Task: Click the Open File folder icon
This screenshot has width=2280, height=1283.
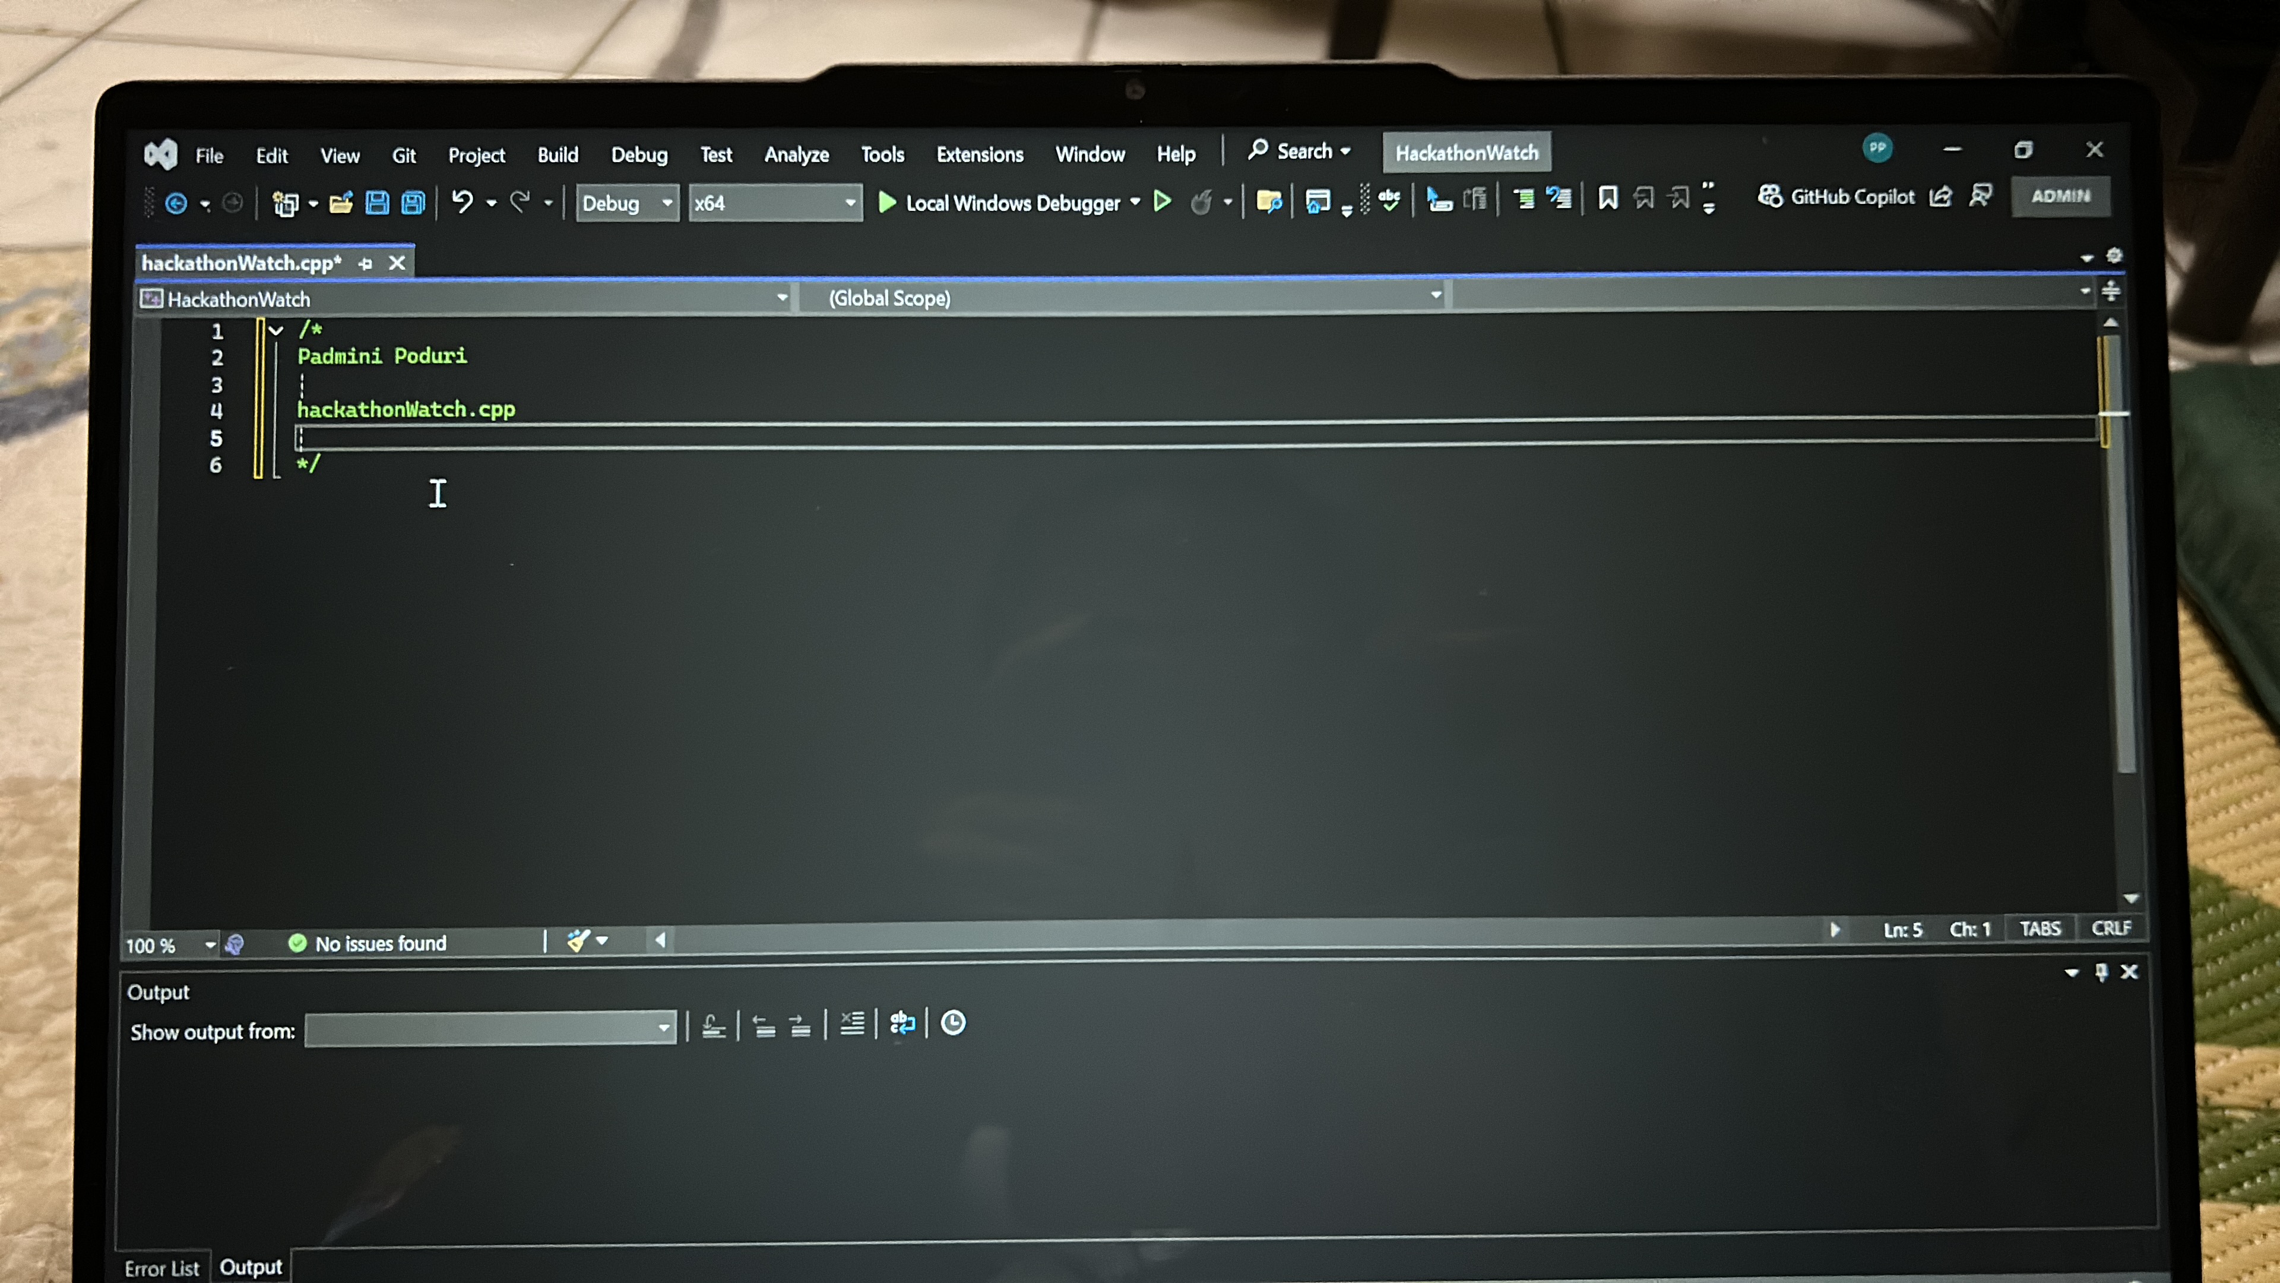Action: [x=341, y=204]
